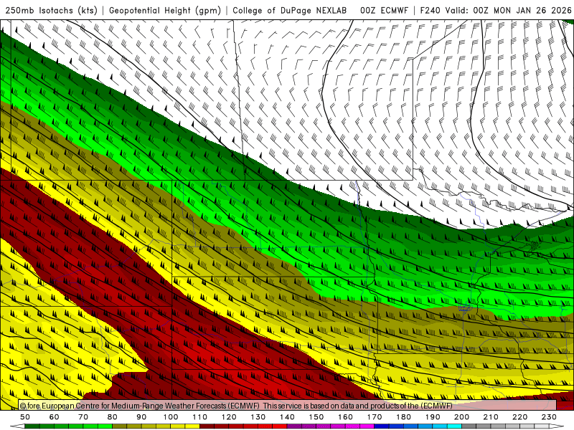Click the 'F240' forecast hour text
Viewport: 574px width, 430px height.
coord(431,11)
